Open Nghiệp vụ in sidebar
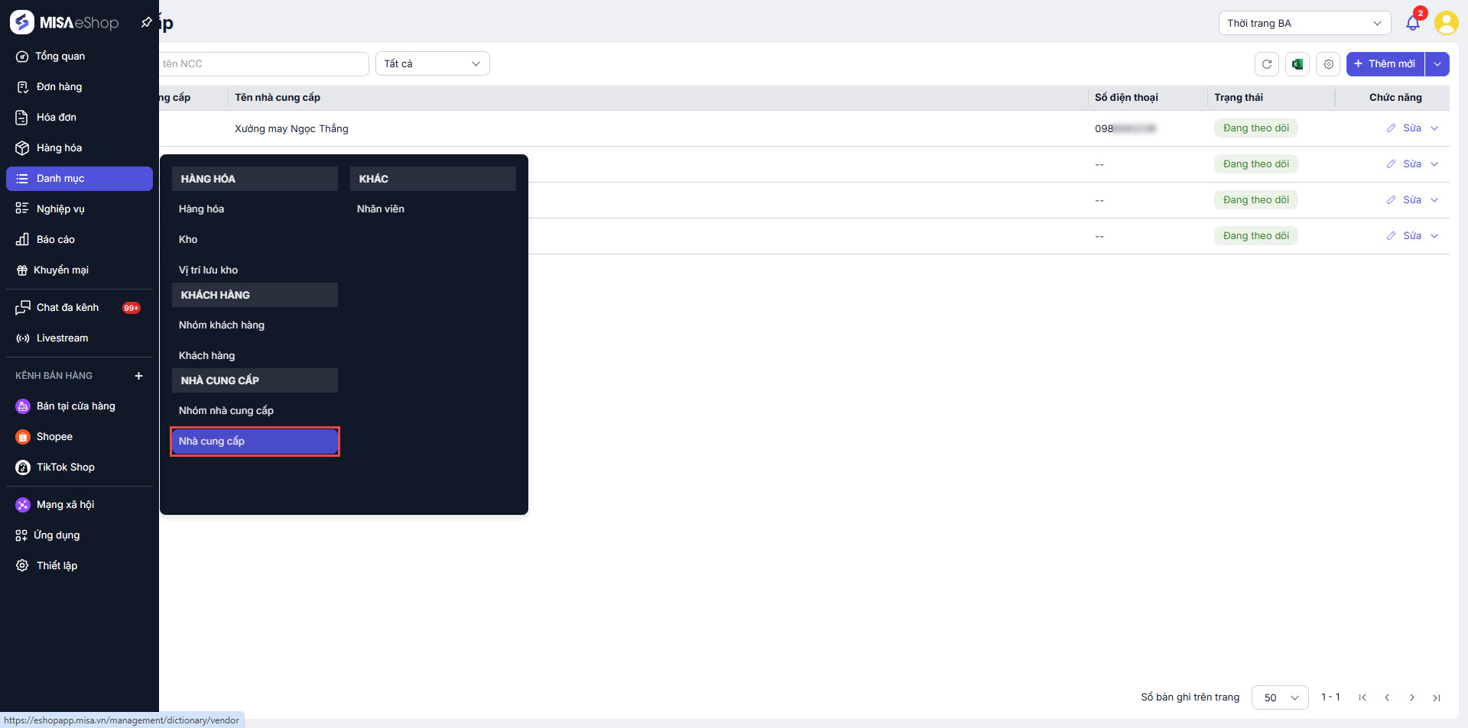 [80, 209]
